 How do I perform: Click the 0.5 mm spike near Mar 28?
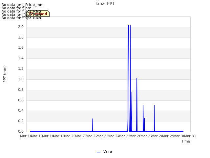click(x=154, y=118)
